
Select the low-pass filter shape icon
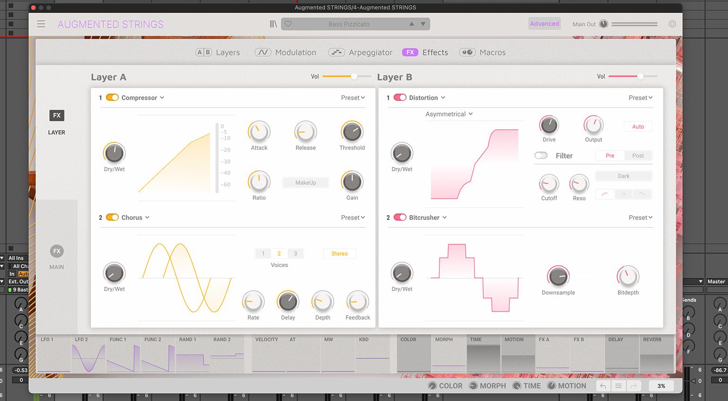coord(642,194)
